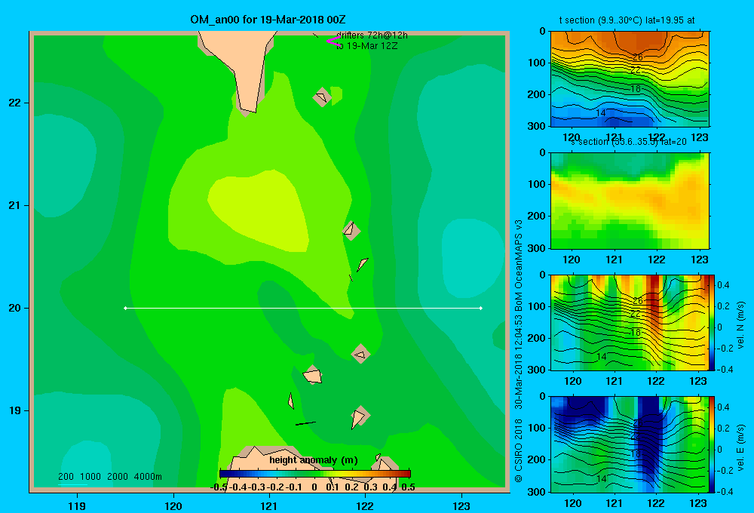Click the 't section (9.9..30°C) lat=19.95' title

point(627,20)
